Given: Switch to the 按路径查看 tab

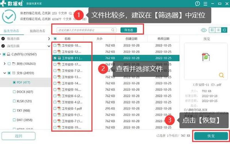Looking at the screenshot, I should coord(37,31).
